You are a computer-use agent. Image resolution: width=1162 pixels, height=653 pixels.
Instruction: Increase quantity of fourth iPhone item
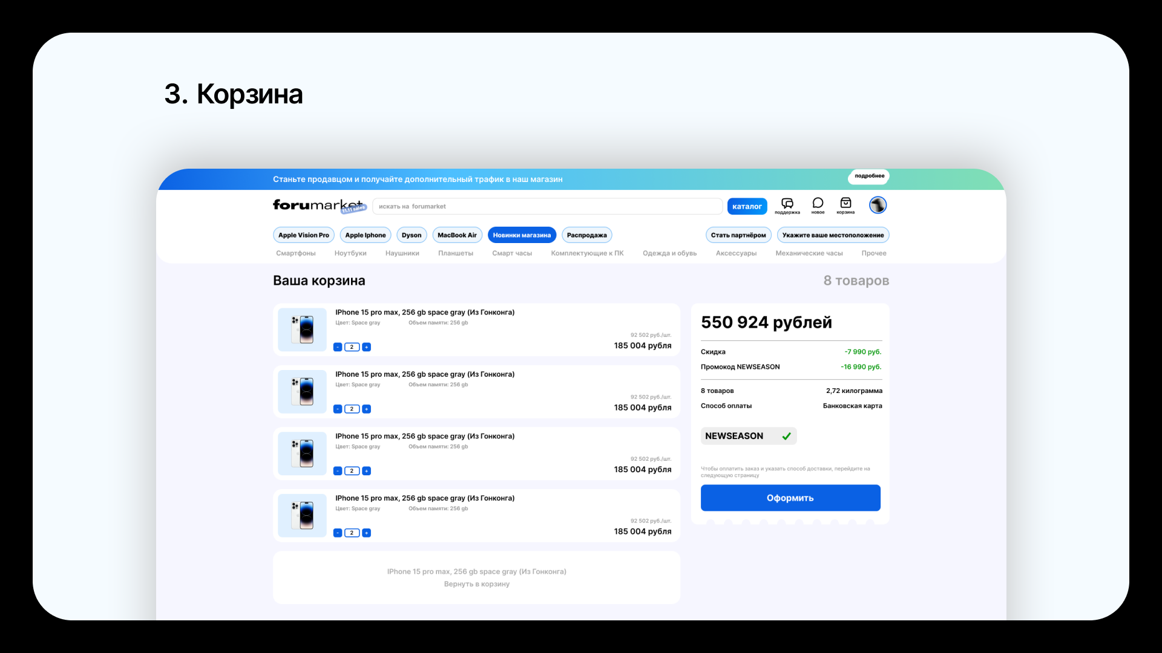366,533
